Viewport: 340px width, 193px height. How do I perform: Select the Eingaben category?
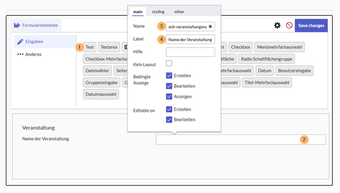tap(45, 41)
